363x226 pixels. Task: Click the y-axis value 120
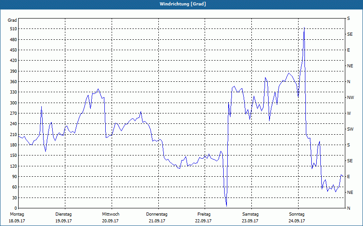tap(14, 166)
